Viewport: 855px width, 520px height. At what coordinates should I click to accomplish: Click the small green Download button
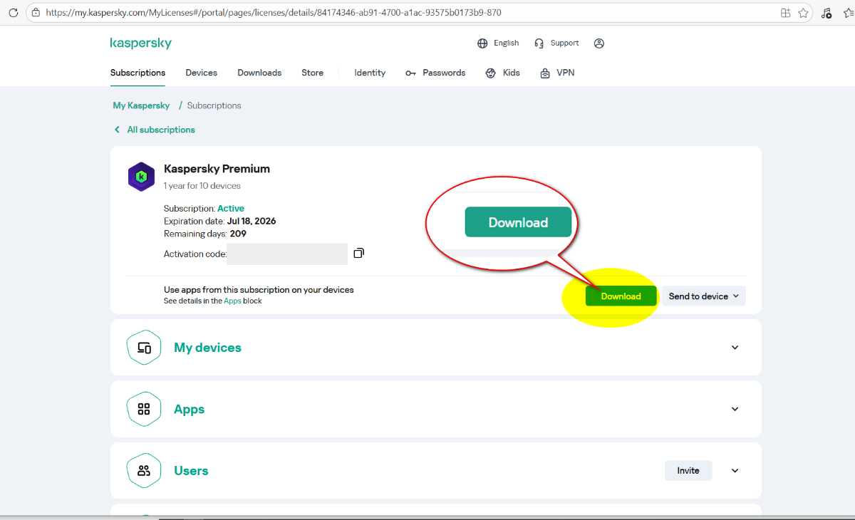[x=621, y=296]
